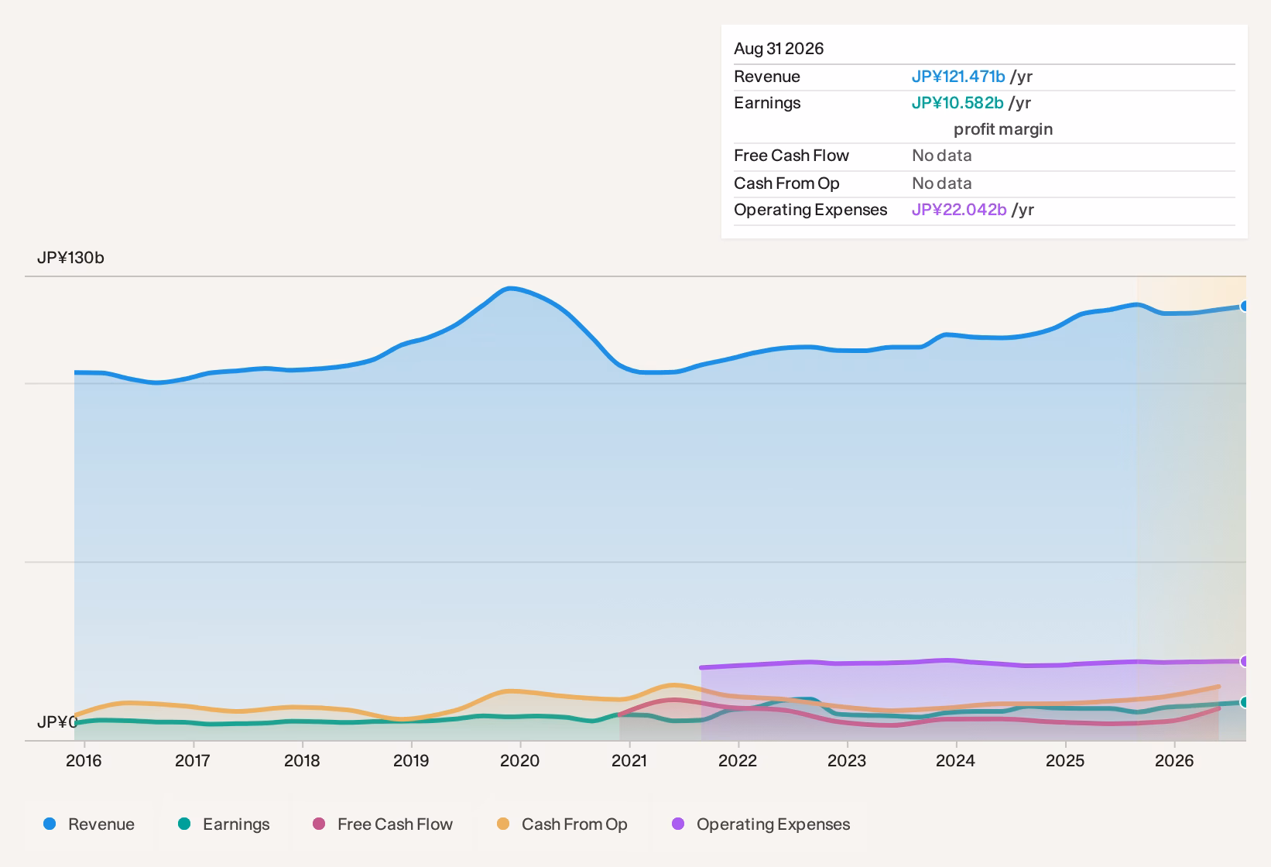
Task: Toggle the Operating Expenses legend item
Action: click(x=760, y=824)
